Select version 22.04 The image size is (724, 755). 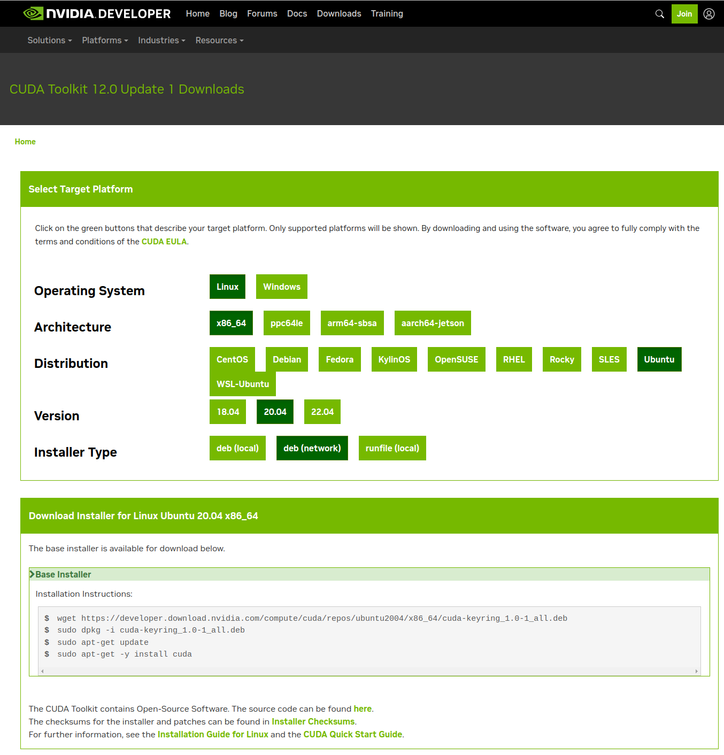pos(322,412)
